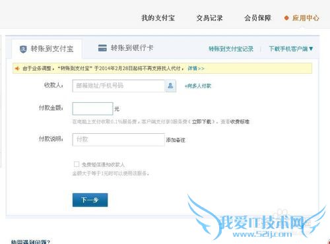Viewport: 330px width, 244px height.
Task: Toggle the 免费短信通知收款人 checkbox
Action: (77, 164)
